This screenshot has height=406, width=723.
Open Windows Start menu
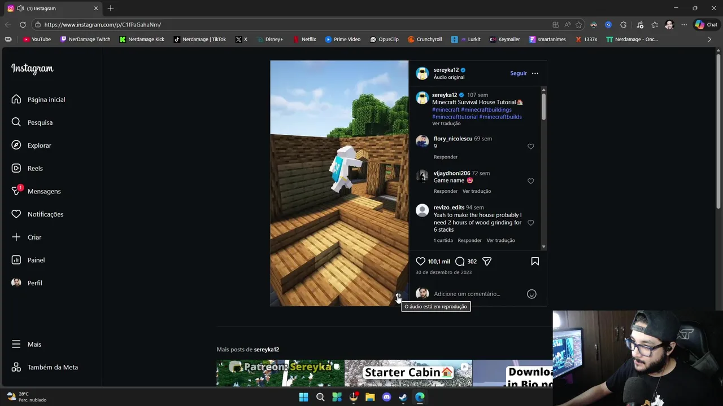point(303,397)
